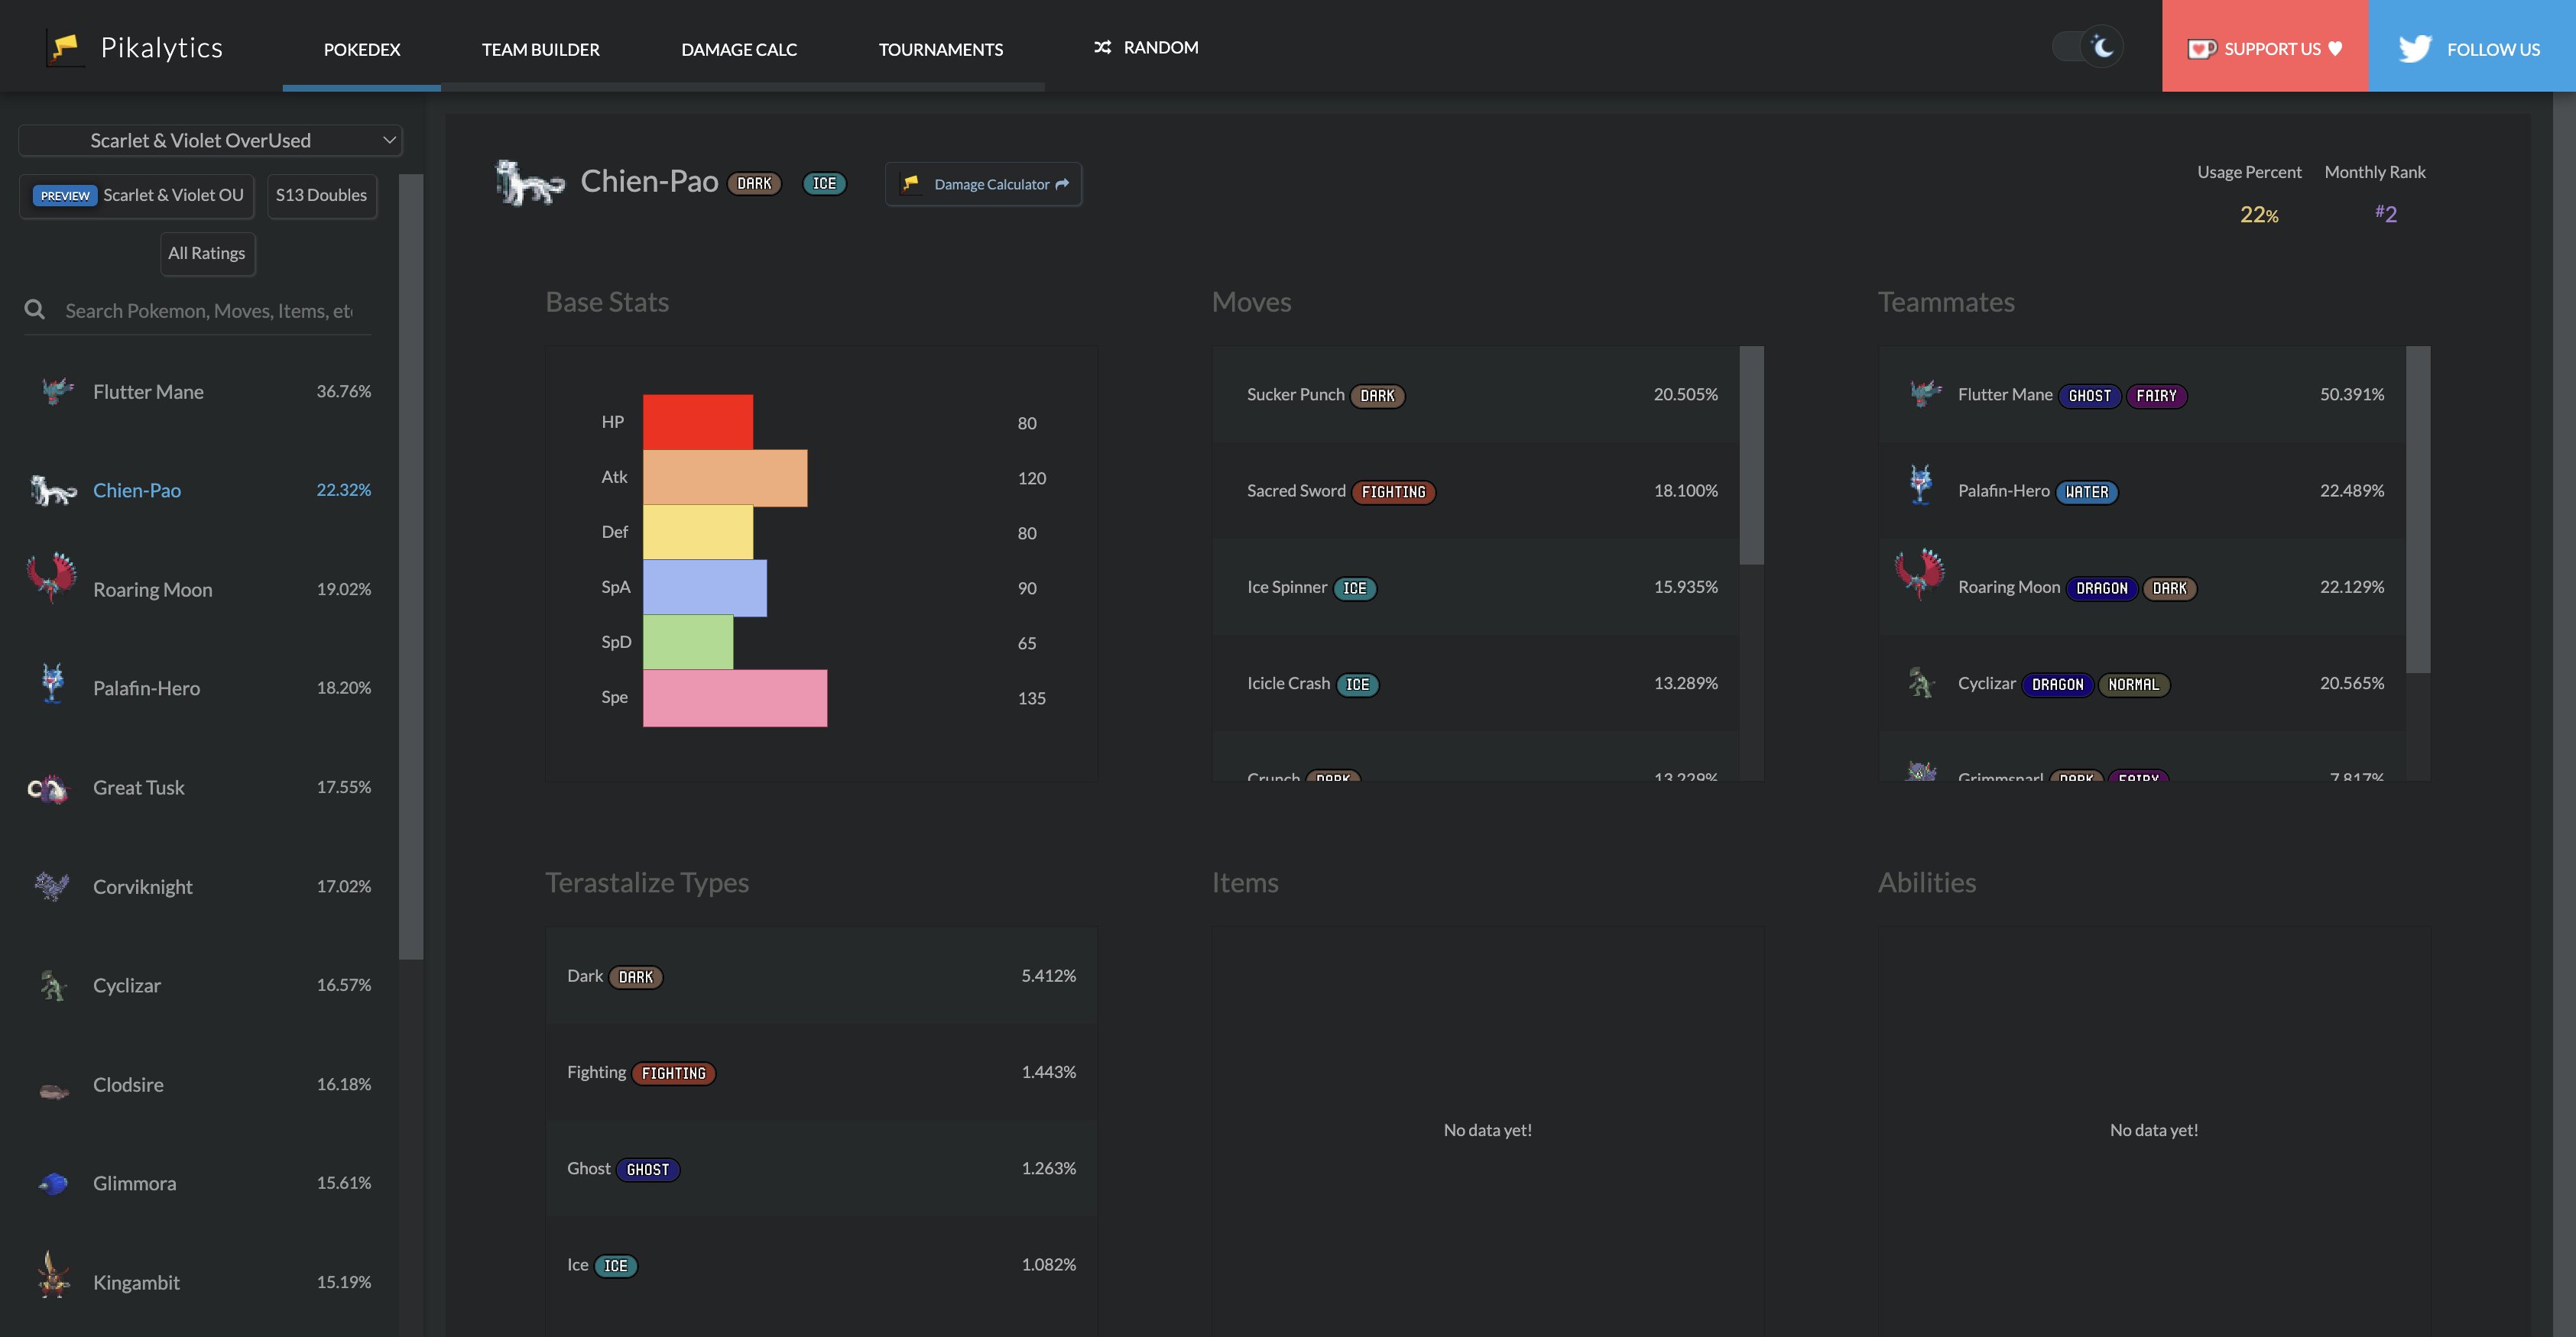
Task: Open the TEAM BUILDER tab
Action: point(541,49)
